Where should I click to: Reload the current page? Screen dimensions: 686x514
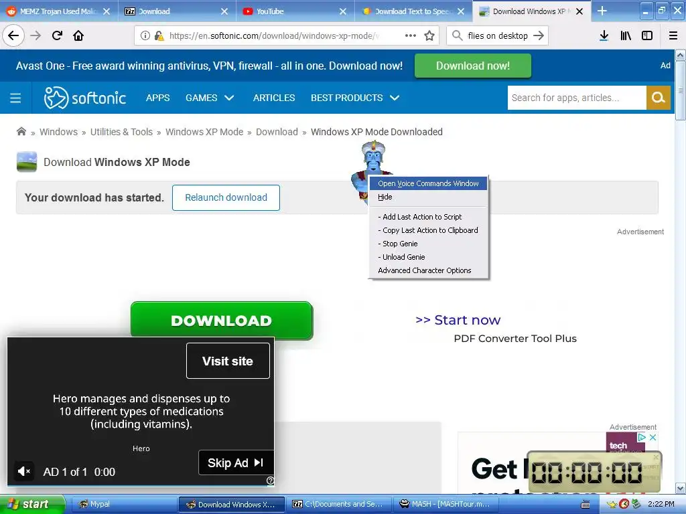(x=58, y=36)
